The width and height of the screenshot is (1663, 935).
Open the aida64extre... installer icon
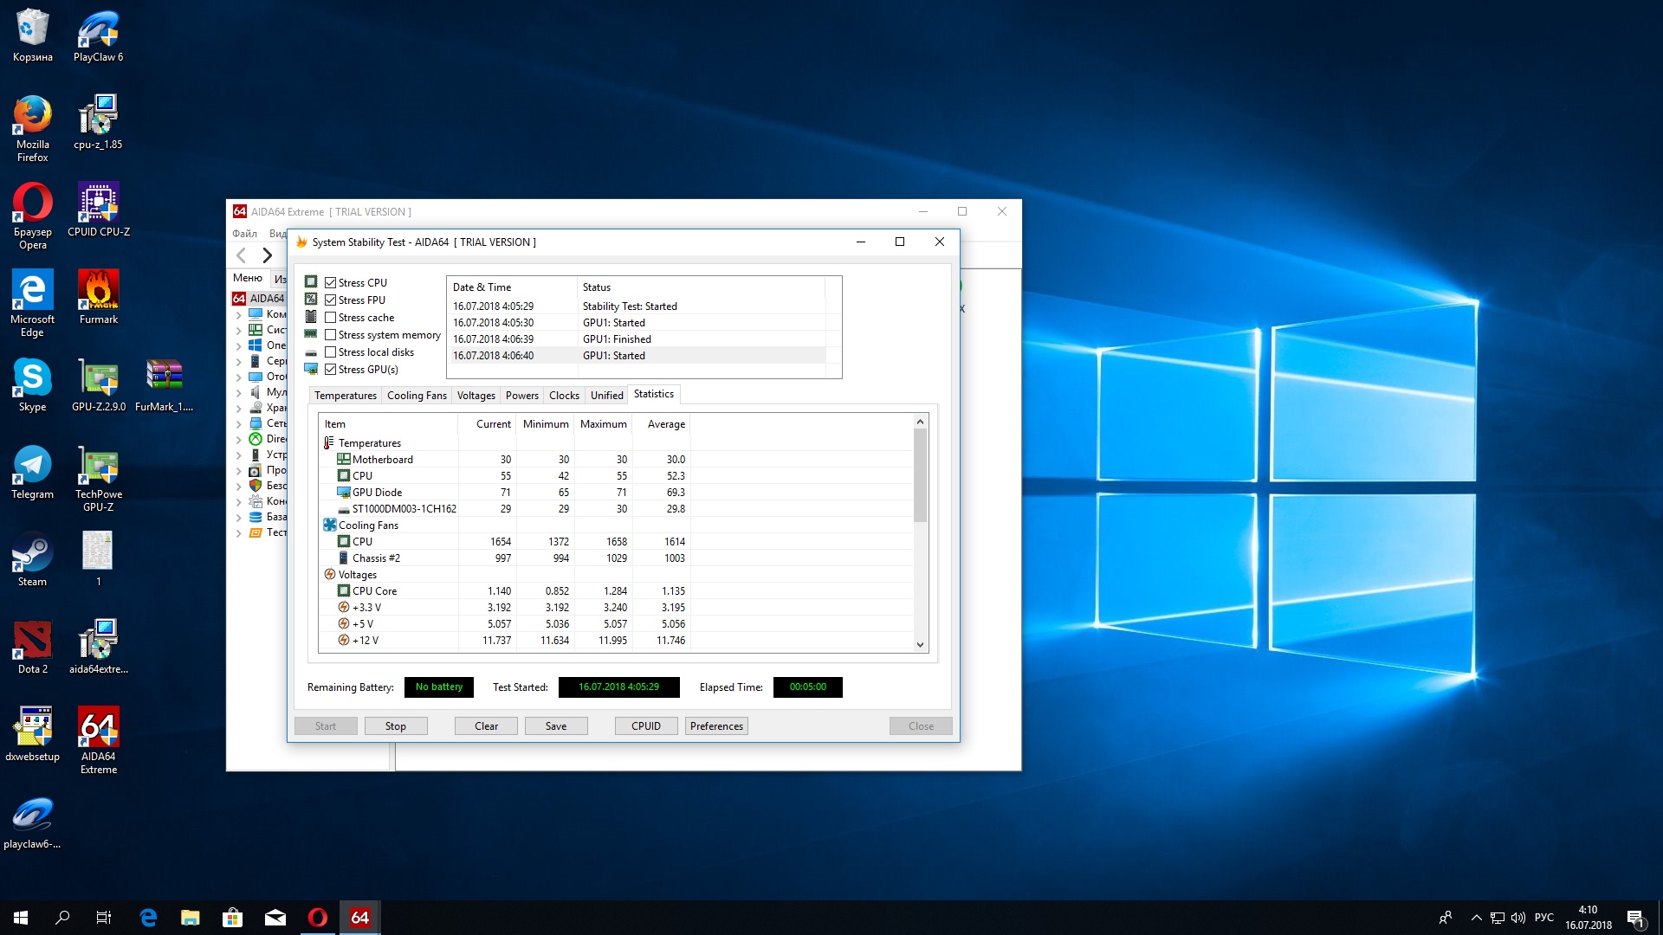point(98,647)
